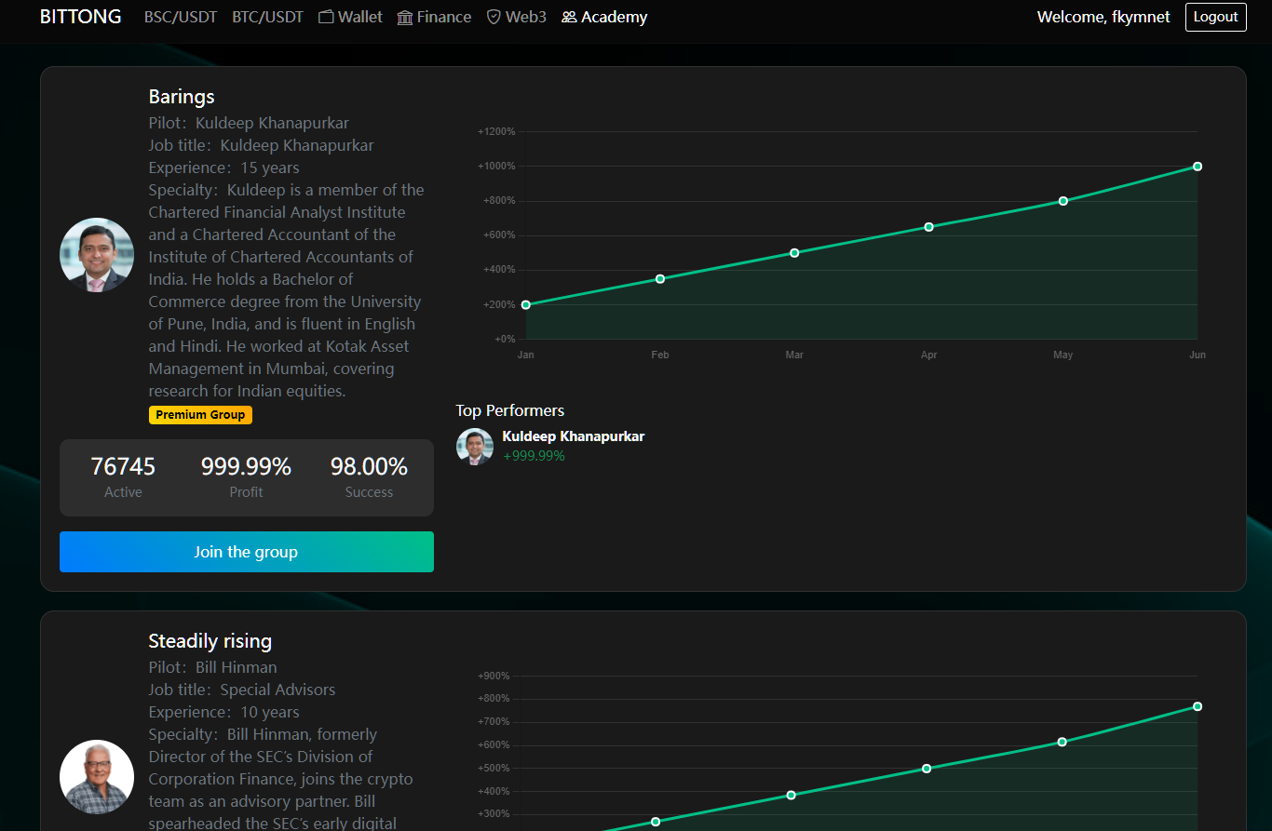Click the Finance bank icon

[405, 17]
